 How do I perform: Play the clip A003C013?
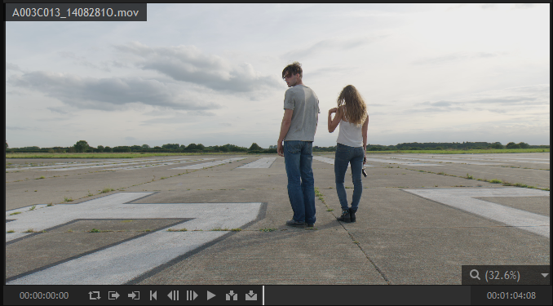coord(211,295)
